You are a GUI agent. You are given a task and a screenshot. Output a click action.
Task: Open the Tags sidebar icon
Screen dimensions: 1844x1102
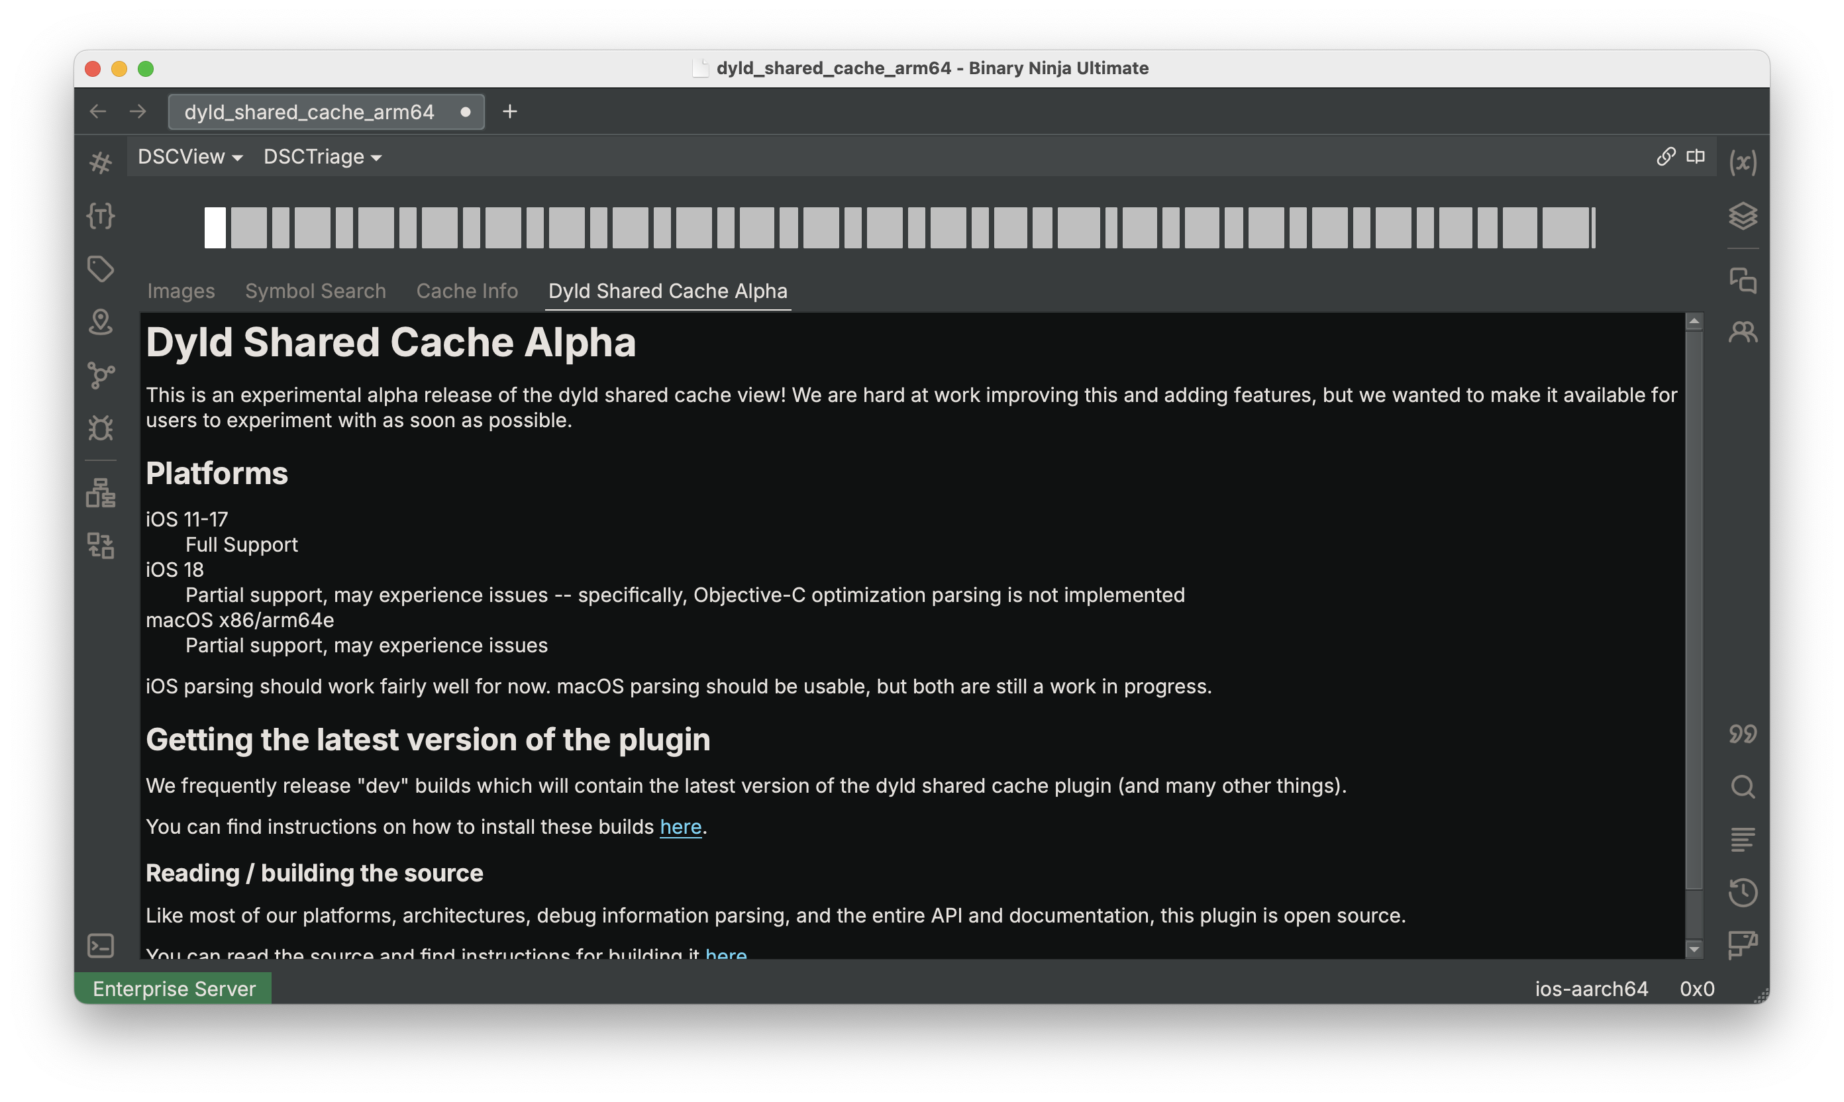click(x=100, y=269)
